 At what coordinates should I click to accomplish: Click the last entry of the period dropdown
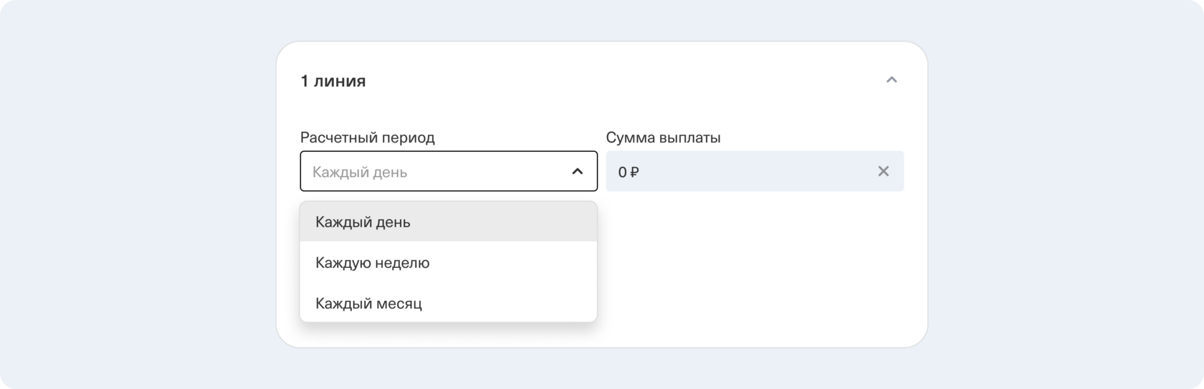click(448, 304)
